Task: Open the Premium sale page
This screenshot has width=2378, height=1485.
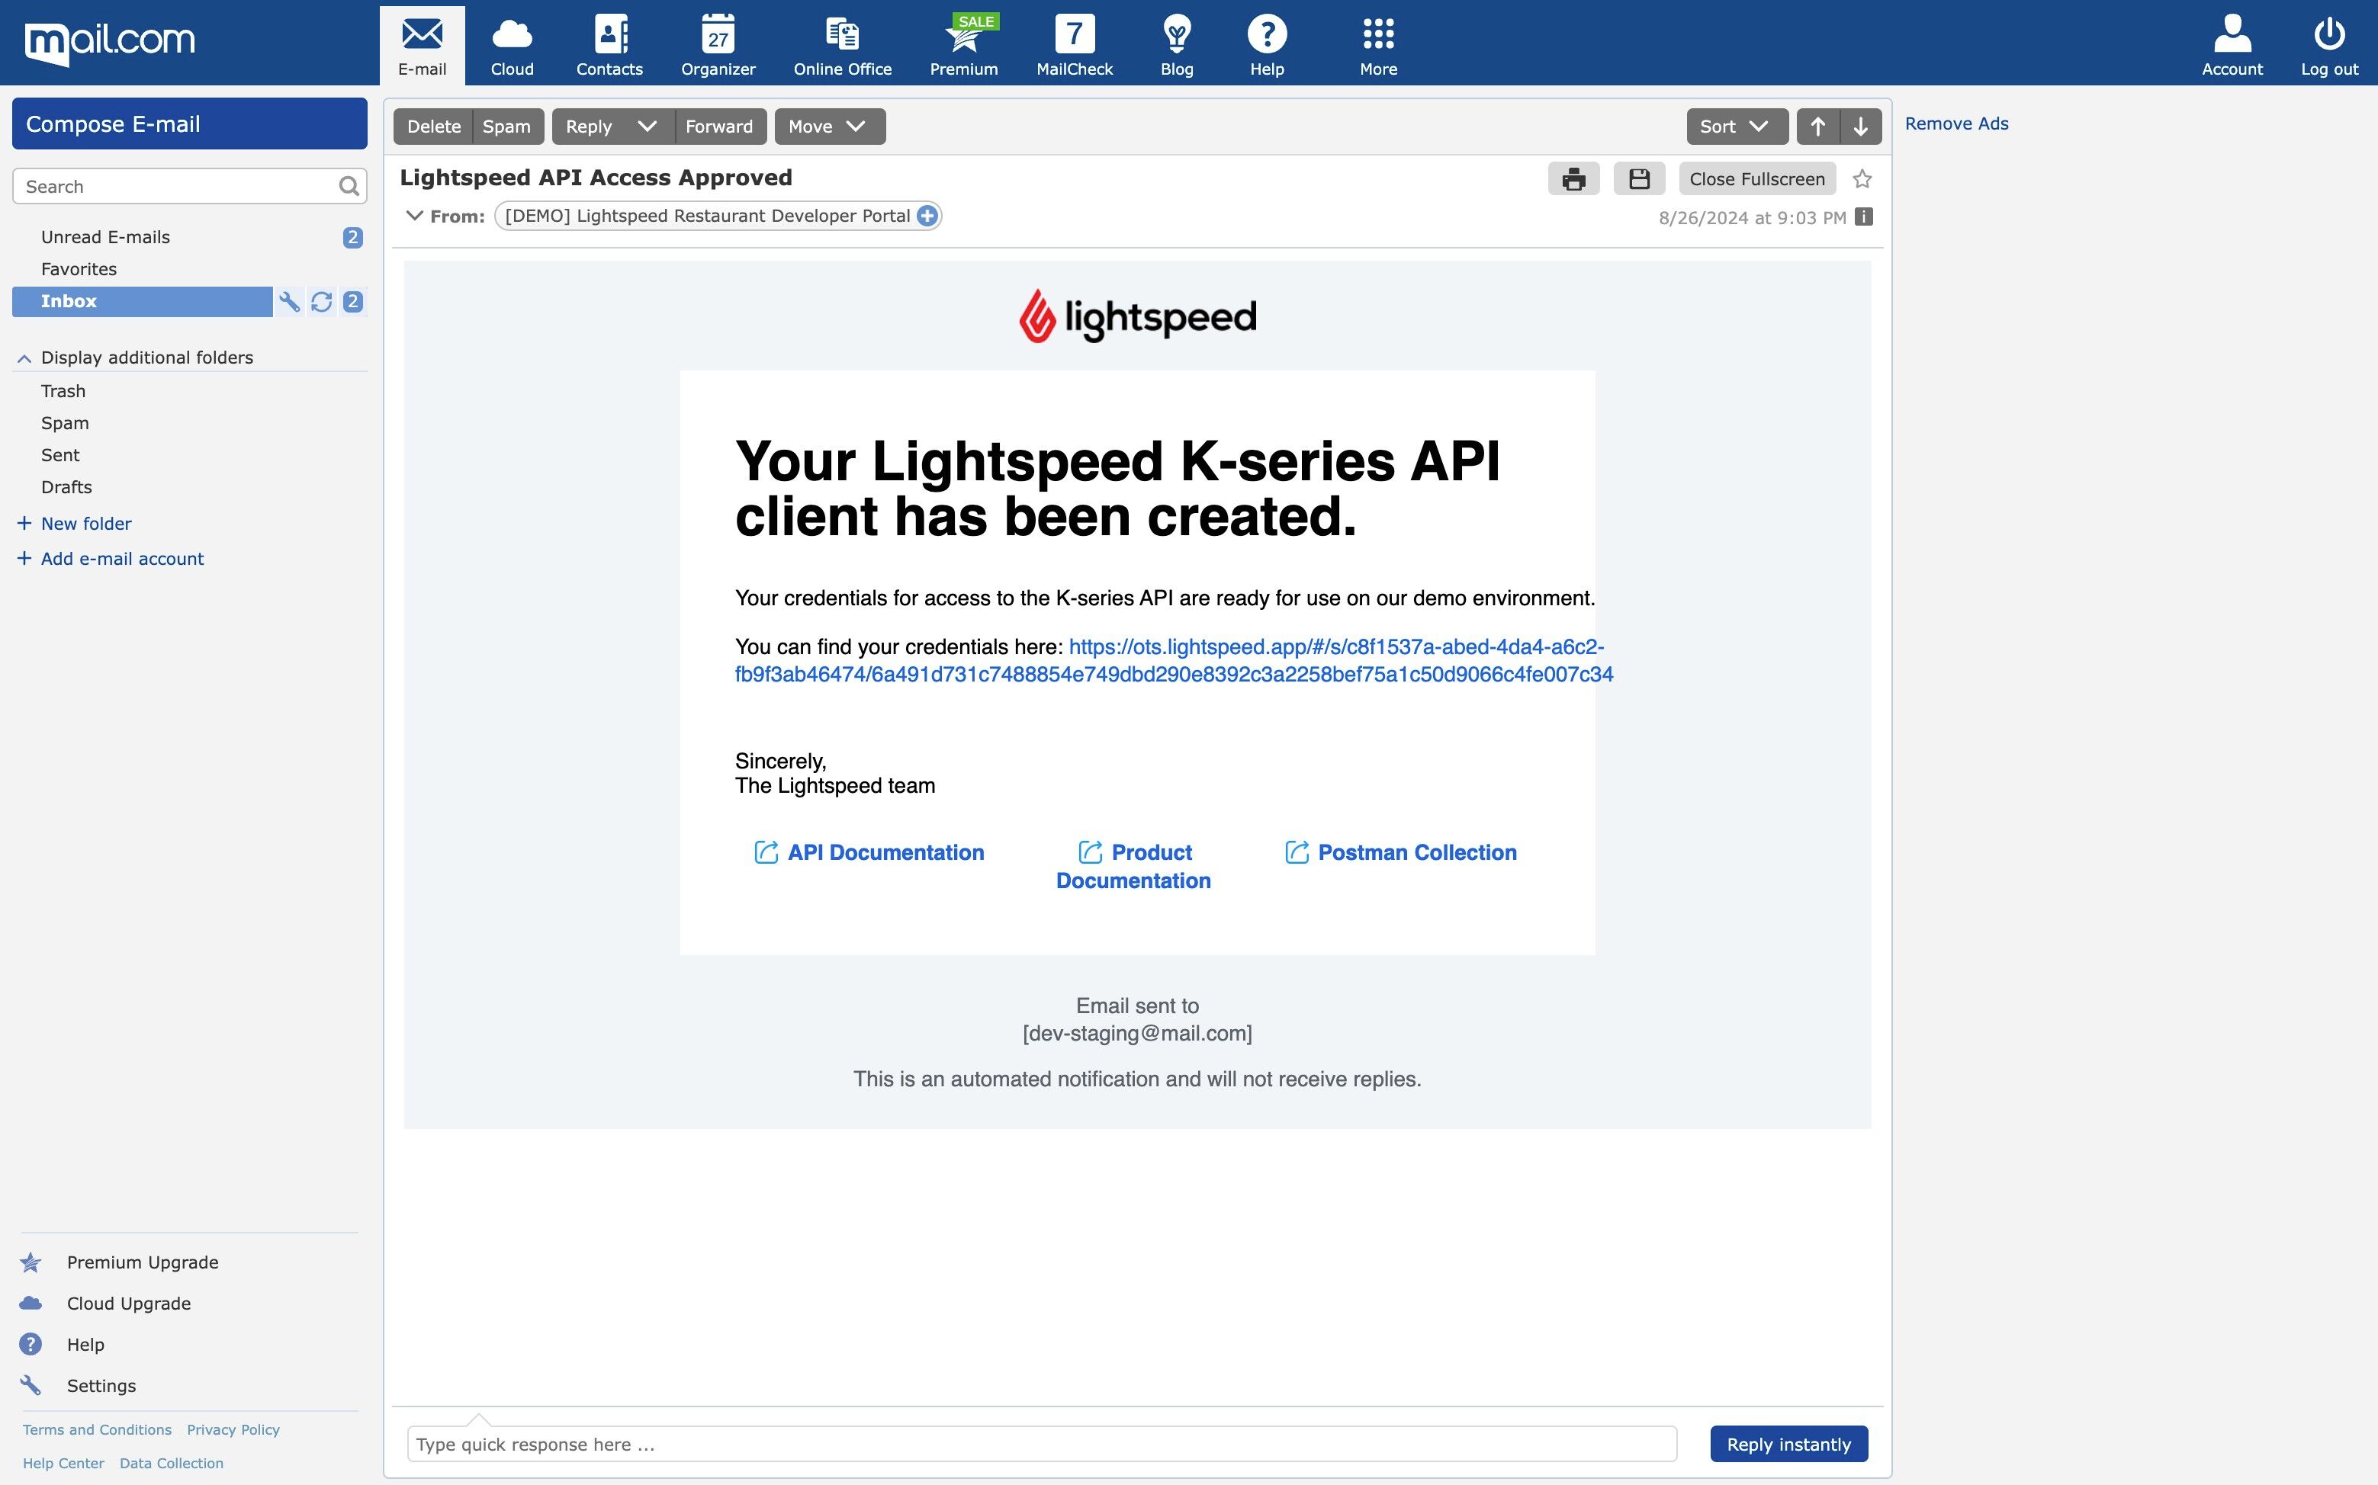Action: [962, 43]
